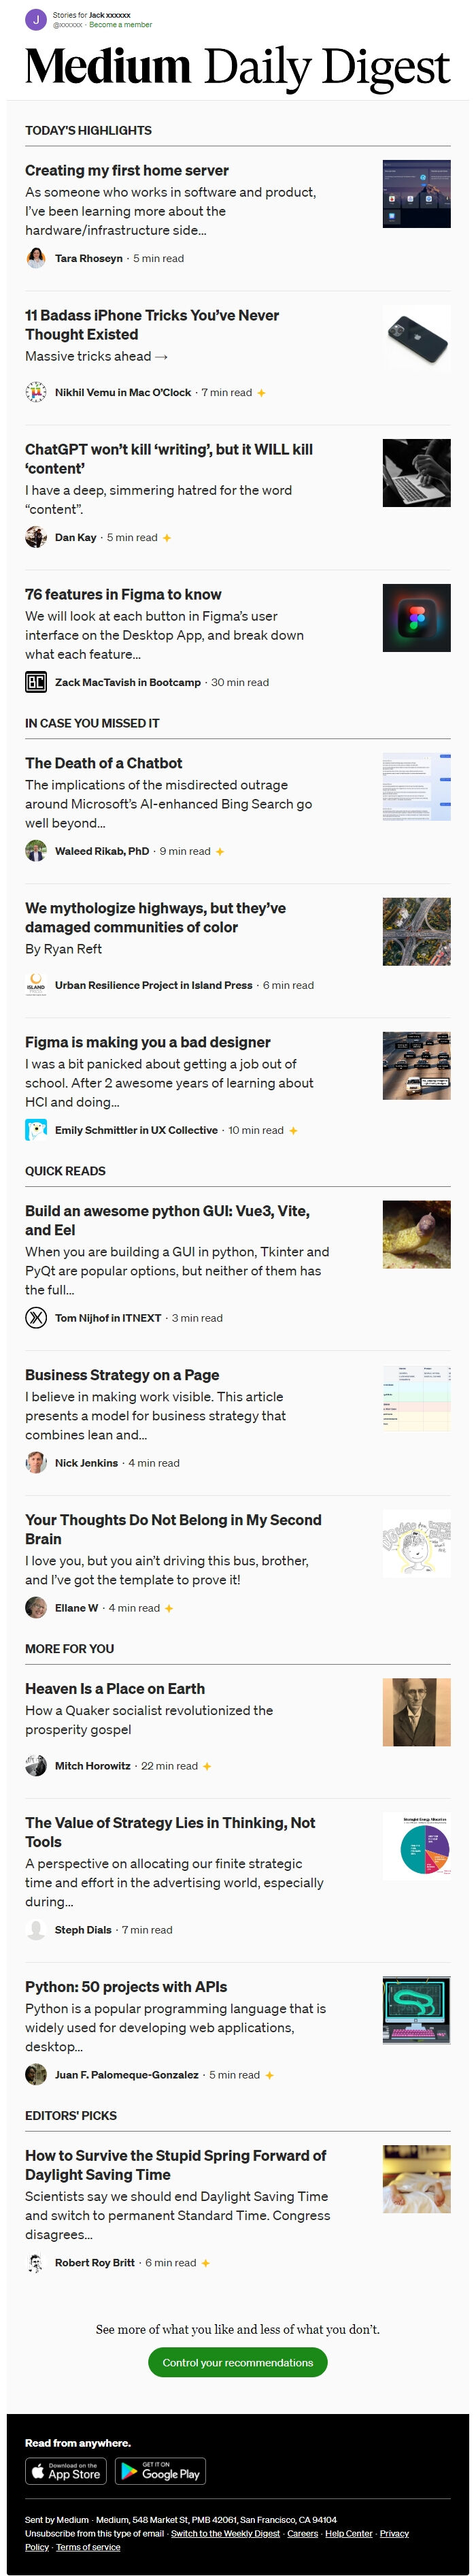The width and height of the screenshot is (476, 2576).
Task: Open article Creating my first home server
Action: click(x=127, y=171)
